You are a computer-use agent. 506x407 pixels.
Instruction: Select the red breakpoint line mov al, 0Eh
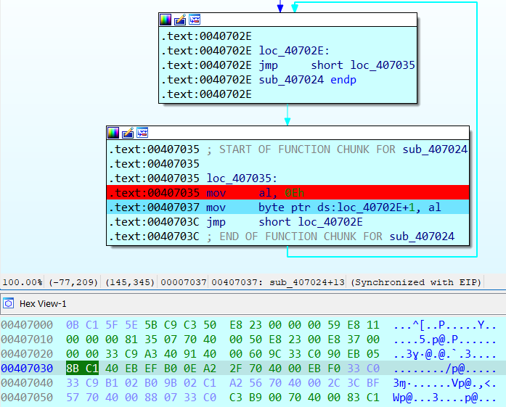tap(287, 192)
